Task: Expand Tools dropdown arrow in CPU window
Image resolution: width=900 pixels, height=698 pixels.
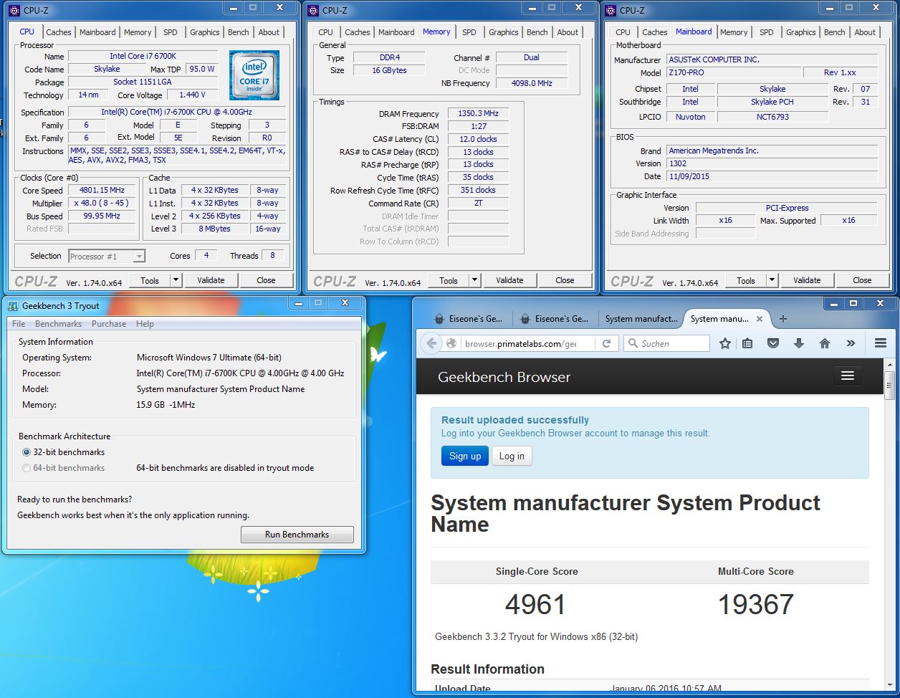Action: pyautogui.click(x=176, y=280)
